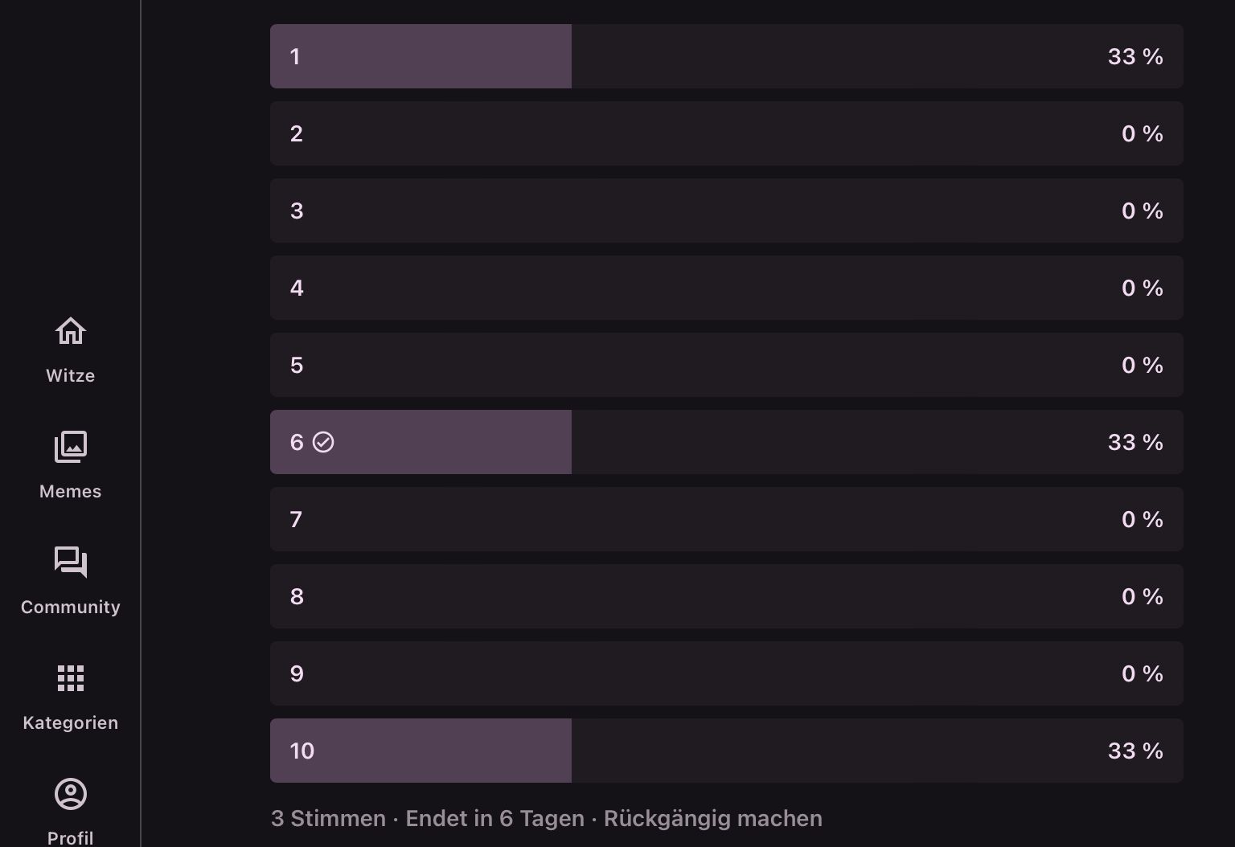Select poll option 10
1235x847 pixels.
coord(726,751)
